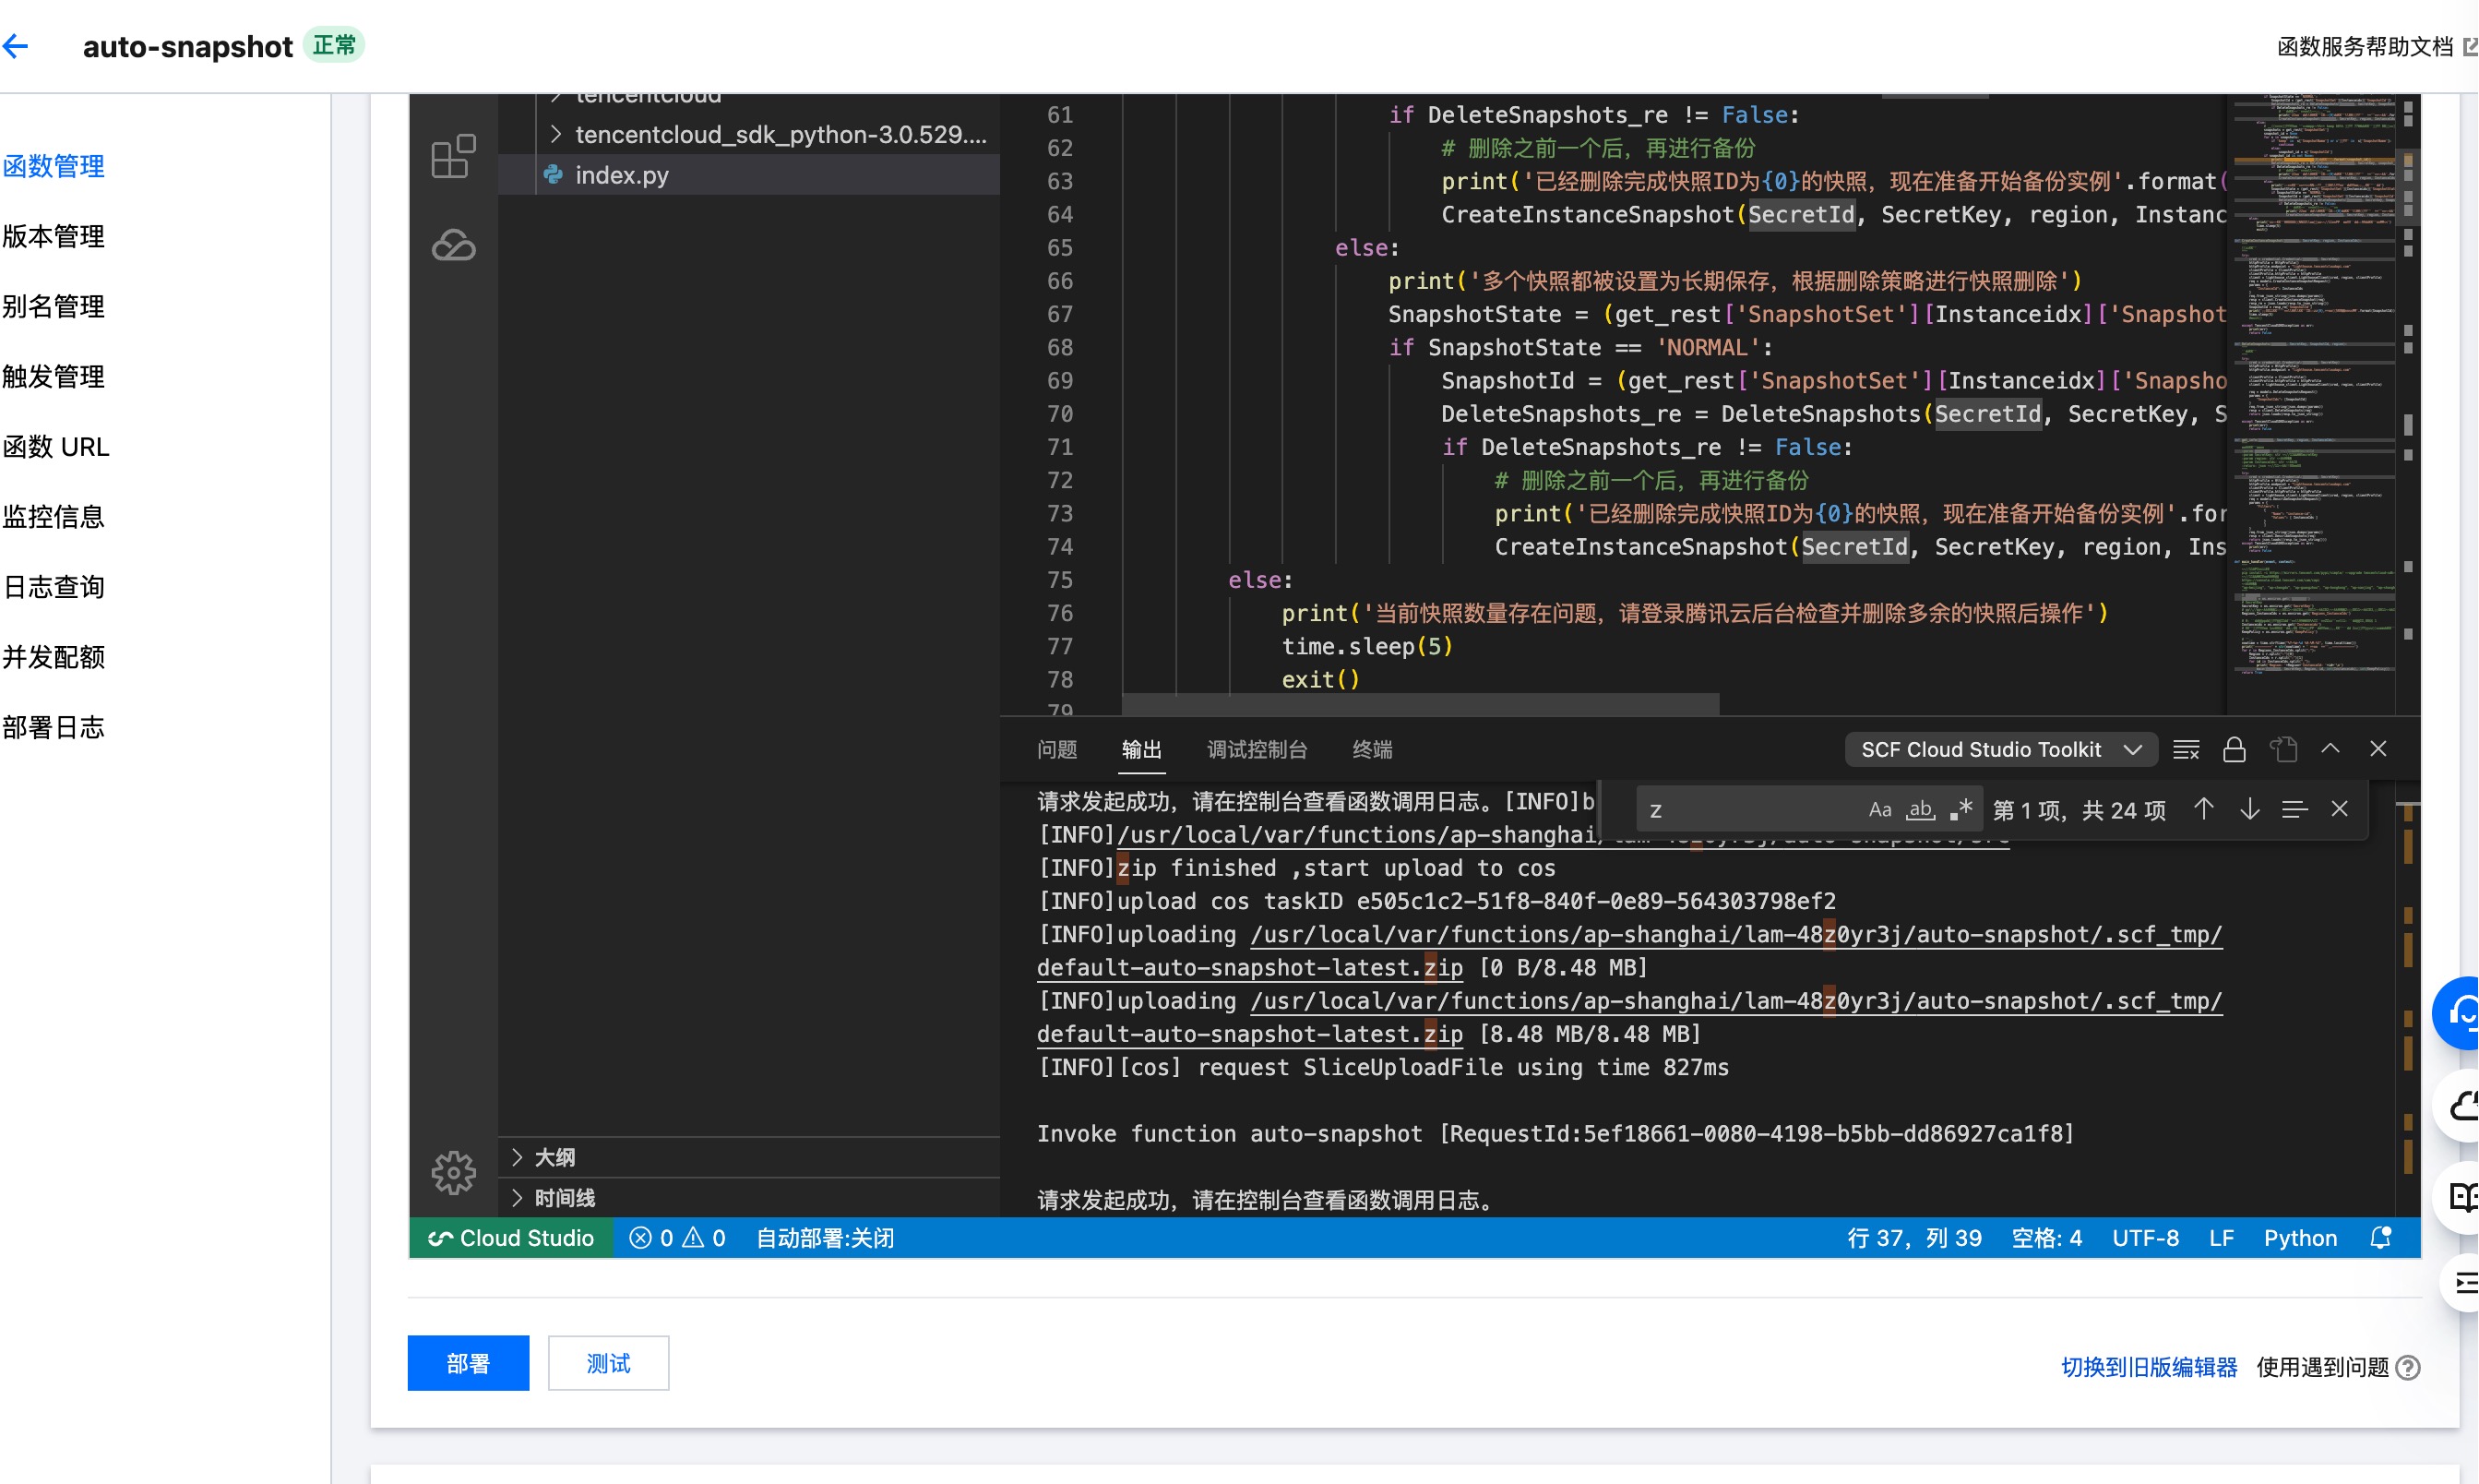The height and width of the screenshot is (1484, 2479).
Task: Click the find input field in output
Action: [x=1749, y=809]
